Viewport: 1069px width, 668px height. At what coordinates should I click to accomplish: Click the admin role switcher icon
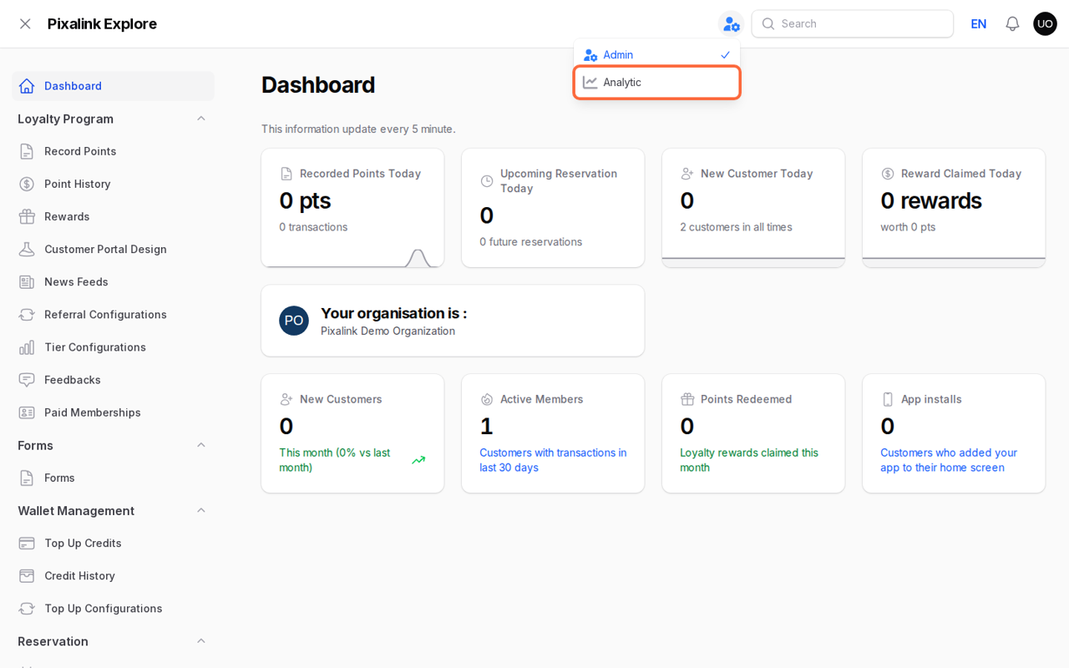coord(731,23)
